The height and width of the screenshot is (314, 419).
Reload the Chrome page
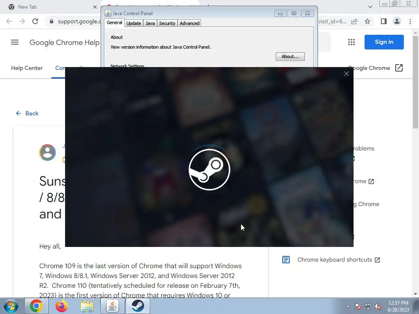pos(35,21)
